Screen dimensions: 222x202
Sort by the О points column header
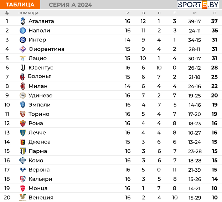tap(215, 13)
